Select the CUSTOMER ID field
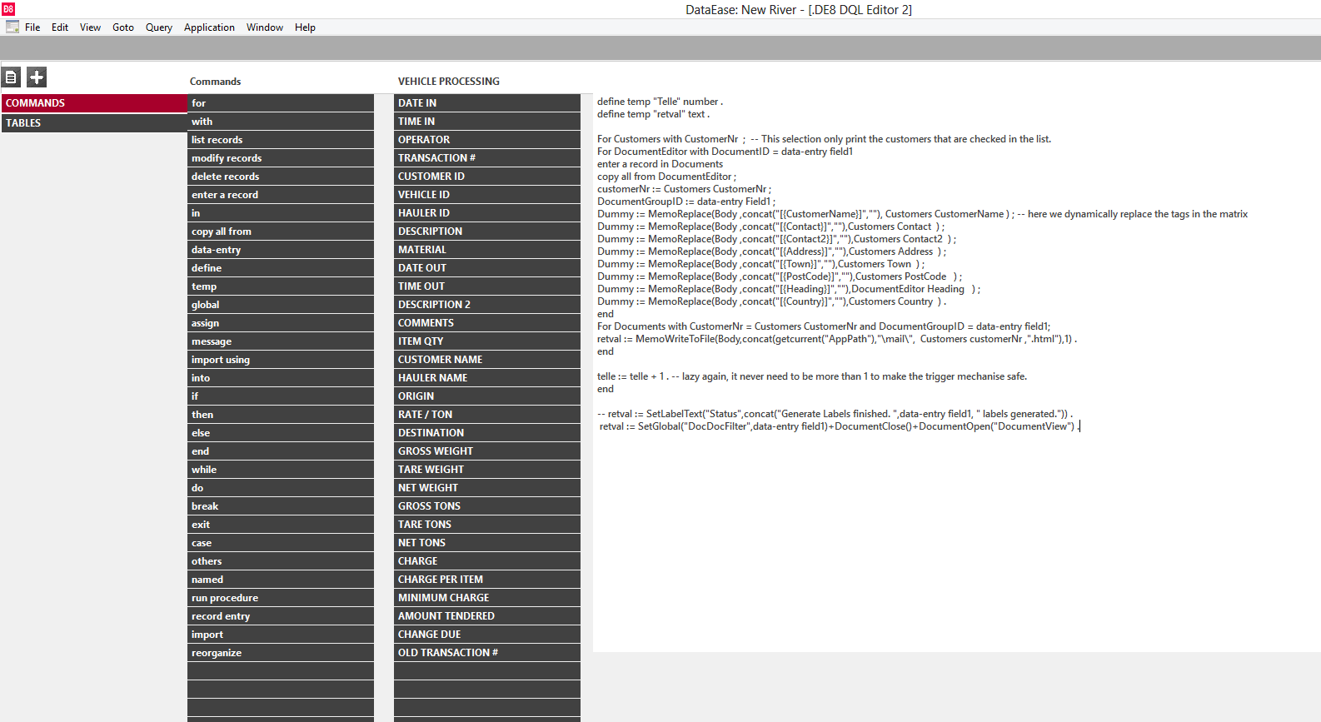1321x722 pixels. point(486,177)
